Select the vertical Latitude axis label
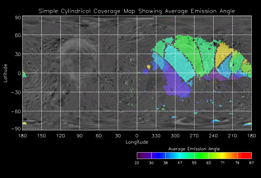 pyautogui.click(x=5, y=72)
